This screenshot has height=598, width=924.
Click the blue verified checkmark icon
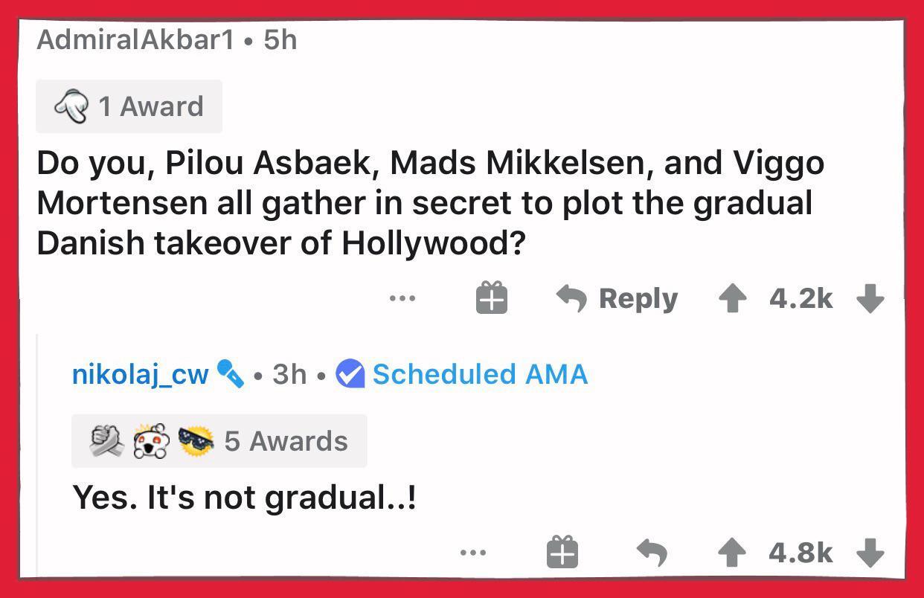[350, 374]
